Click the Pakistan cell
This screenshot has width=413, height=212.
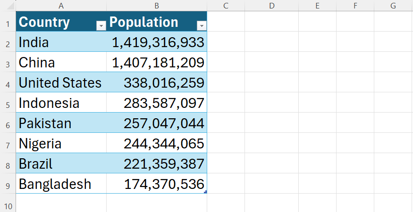61,122
